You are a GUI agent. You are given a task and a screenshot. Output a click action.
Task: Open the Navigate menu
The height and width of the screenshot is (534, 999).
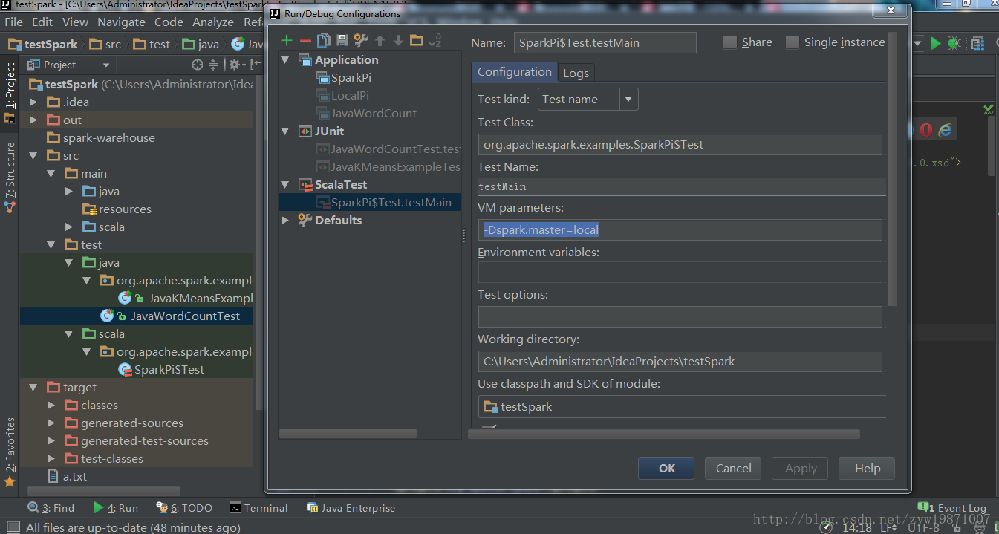[x=121, y=22]
